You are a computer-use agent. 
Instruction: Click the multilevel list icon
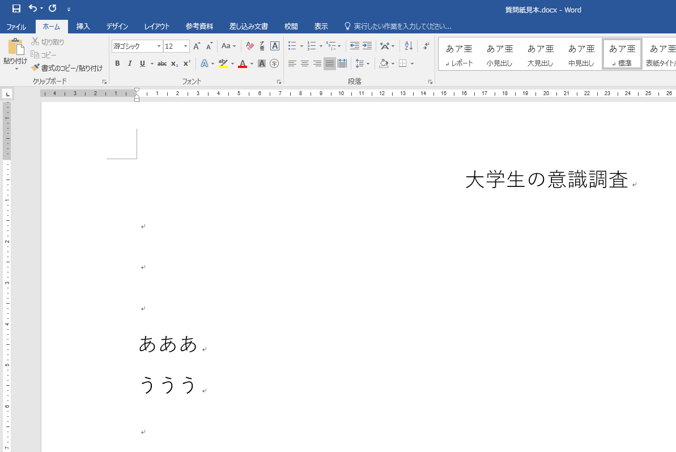tap(331, 46)
